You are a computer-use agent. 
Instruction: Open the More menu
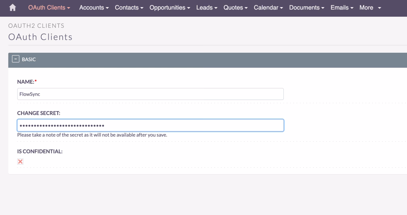(x=370, y=8)
